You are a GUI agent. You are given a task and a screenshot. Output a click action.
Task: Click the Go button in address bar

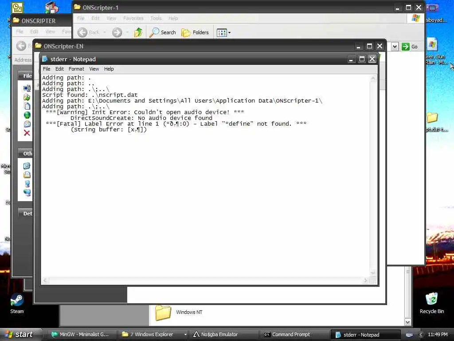pyautogui.click(x=410, y=47)
